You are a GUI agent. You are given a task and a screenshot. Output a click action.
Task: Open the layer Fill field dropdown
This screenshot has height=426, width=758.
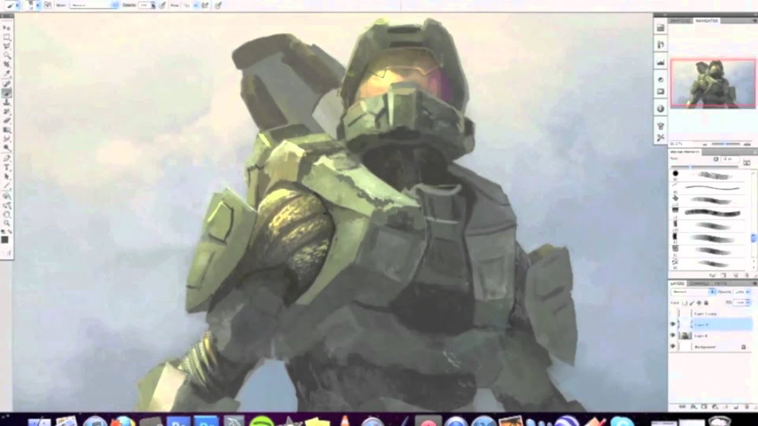click(748, 302)
